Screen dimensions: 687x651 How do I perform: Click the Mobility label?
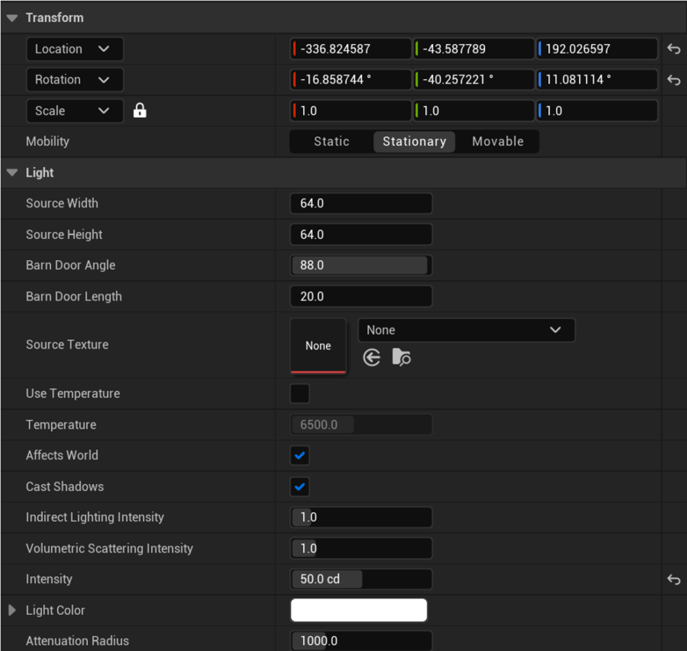pyautogui.click(x=48, y=141)
